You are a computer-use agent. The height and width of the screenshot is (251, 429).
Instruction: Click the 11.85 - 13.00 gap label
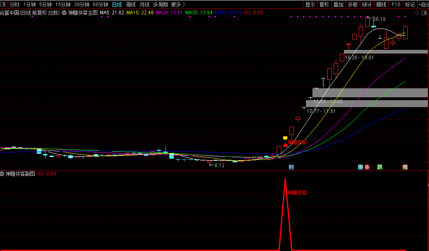click(328, 101)
